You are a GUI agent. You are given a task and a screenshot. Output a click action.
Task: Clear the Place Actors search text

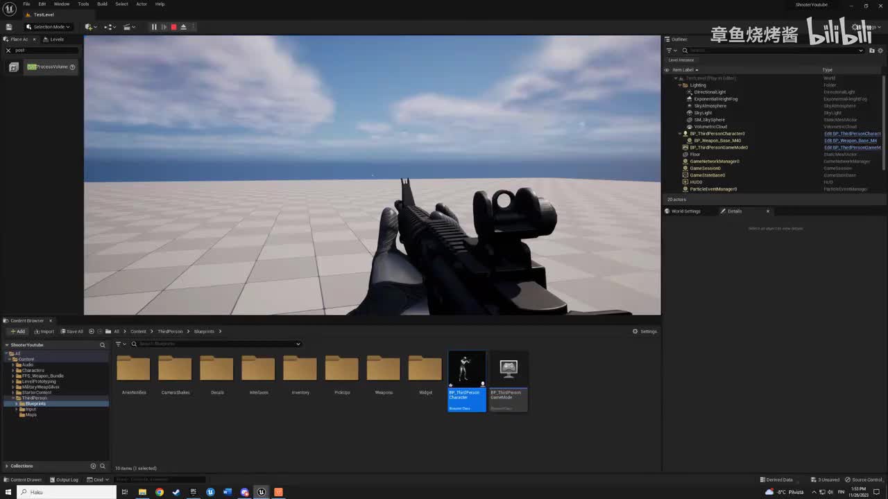8,50
